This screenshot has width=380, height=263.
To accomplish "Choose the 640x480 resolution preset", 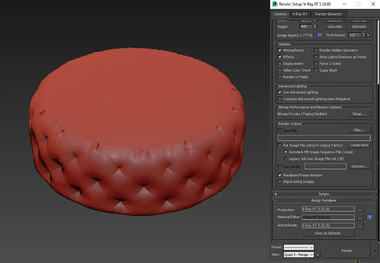I will [x=335, y=27].
